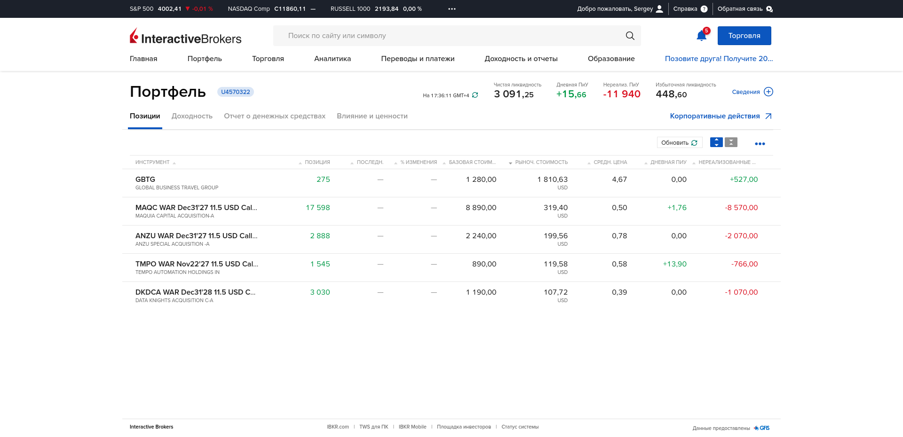Open the notifications bell
This screenshot has width=903, height=437.
pyautogui.click(x=702, y=36)
